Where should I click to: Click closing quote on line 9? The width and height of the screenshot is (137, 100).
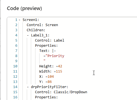44,60
